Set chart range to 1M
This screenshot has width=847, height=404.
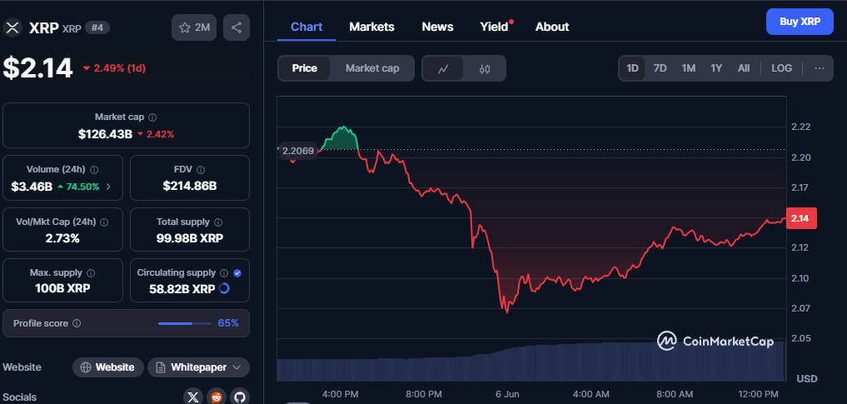pyautogui.click(x=688, y=68)
